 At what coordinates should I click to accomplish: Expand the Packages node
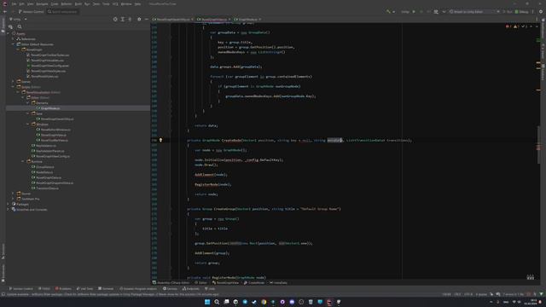click(x=9, y=204)
